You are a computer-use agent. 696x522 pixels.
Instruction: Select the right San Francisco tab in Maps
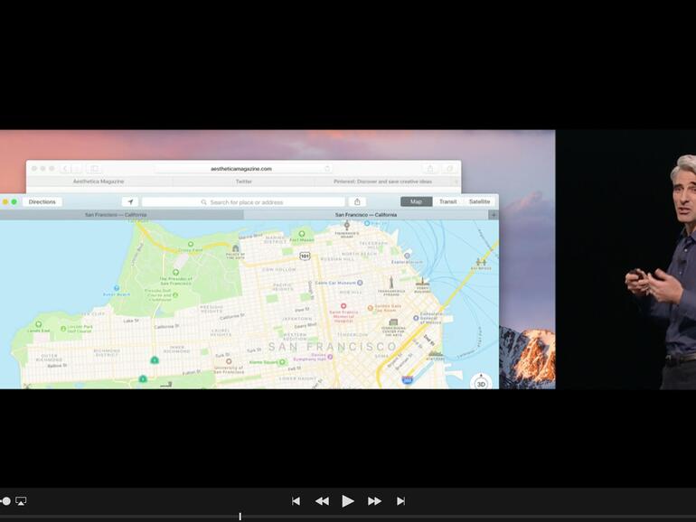[x=366, y=215]
